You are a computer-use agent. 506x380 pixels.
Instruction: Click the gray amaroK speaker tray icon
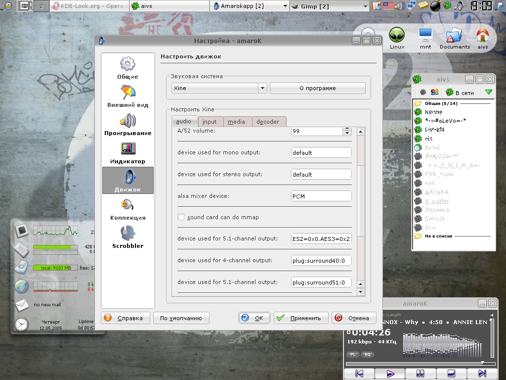pyautogui.click(x=459, y=6)
